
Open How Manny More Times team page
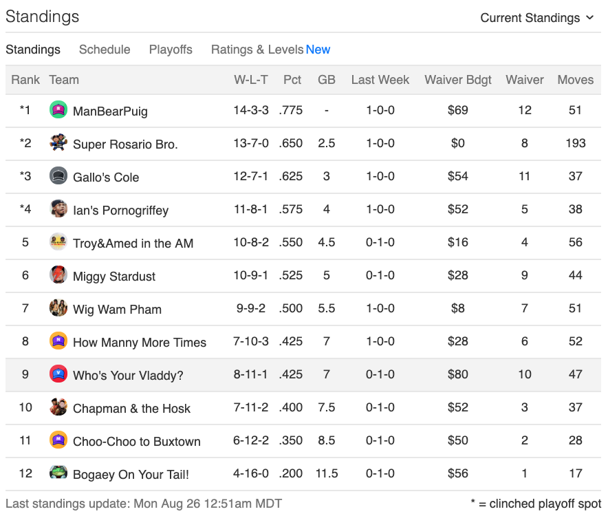pyautogui.click(x=140, y=342)
